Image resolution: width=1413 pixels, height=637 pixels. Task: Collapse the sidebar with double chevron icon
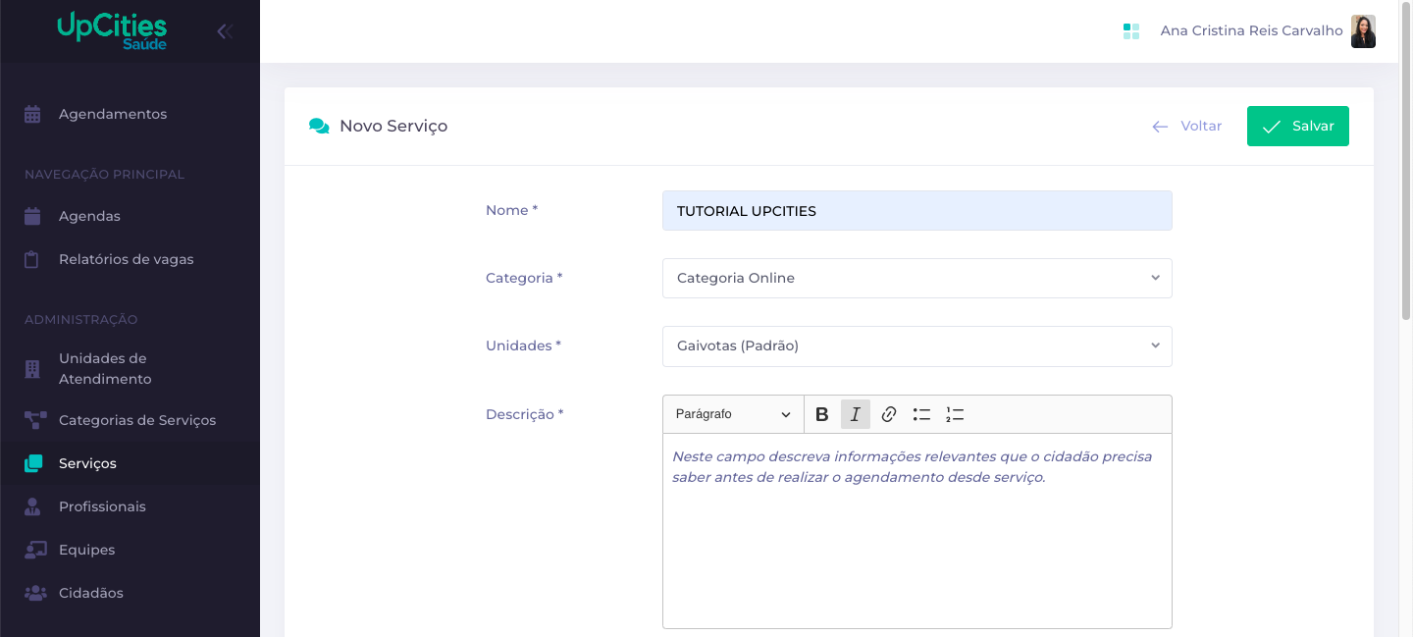[x=225, y=31]
